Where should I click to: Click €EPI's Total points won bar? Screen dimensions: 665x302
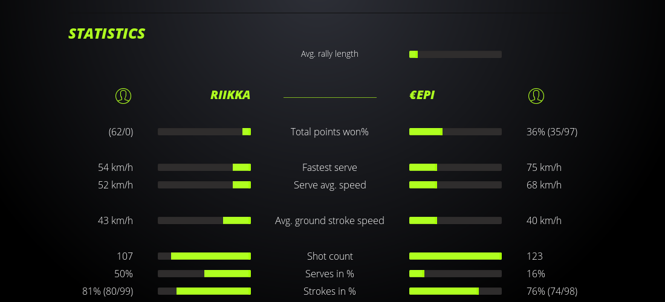click(455, 132)
